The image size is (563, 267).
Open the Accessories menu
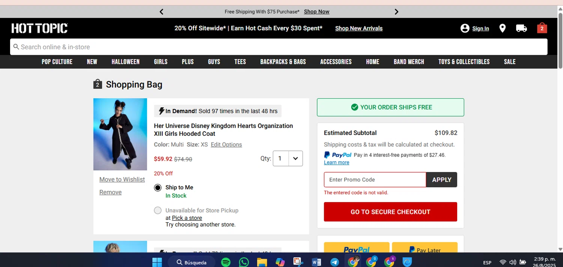coord(336,62)
